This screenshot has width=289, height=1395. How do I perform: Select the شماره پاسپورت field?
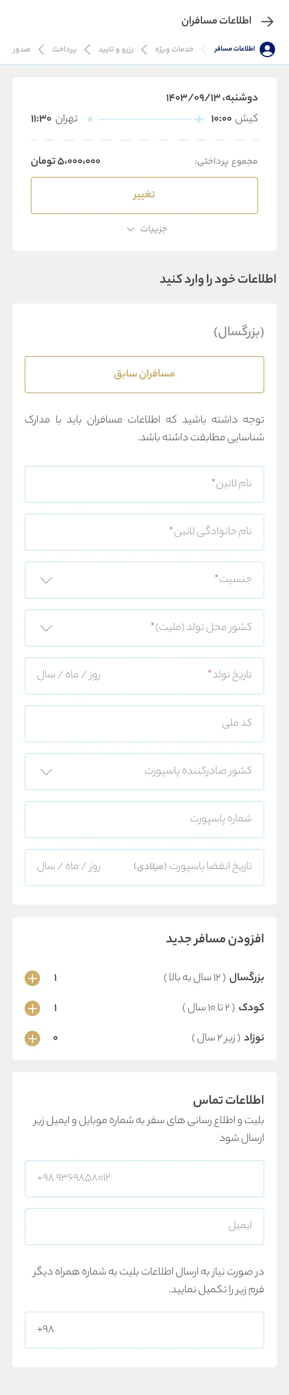click(x=144, y=819)
